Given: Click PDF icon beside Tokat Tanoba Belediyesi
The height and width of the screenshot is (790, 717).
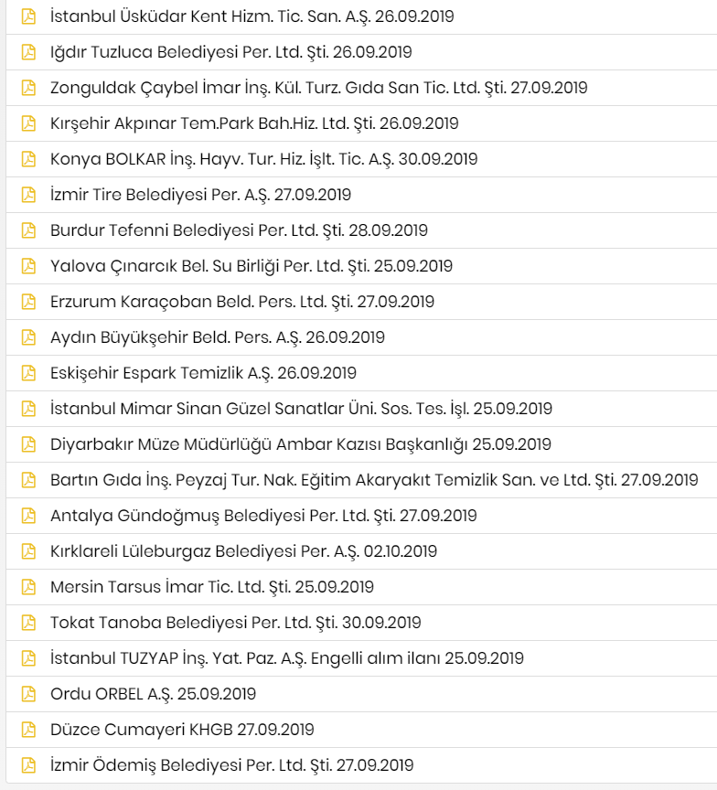Looking at the screenshot, I should pyautogui.click(x=28, y=623).
